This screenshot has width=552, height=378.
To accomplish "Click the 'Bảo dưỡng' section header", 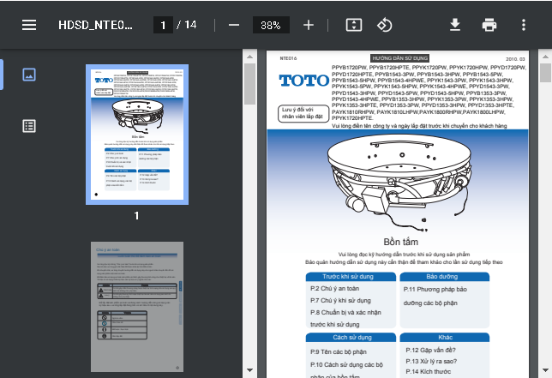I will tap(445, 277).
